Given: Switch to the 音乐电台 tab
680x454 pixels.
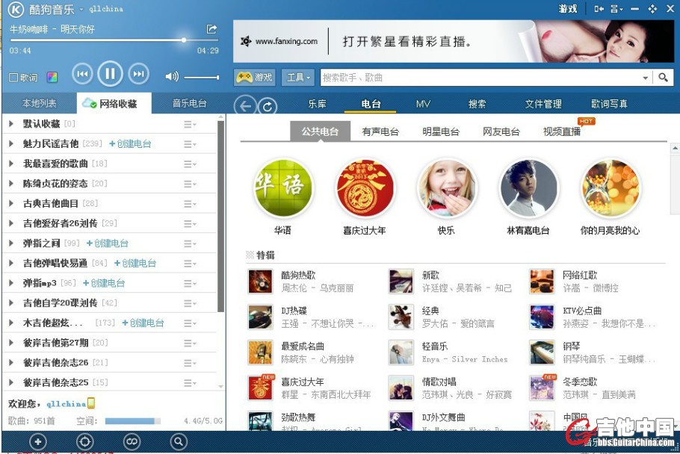Looking at the screenshot, I should pos(189,104).
